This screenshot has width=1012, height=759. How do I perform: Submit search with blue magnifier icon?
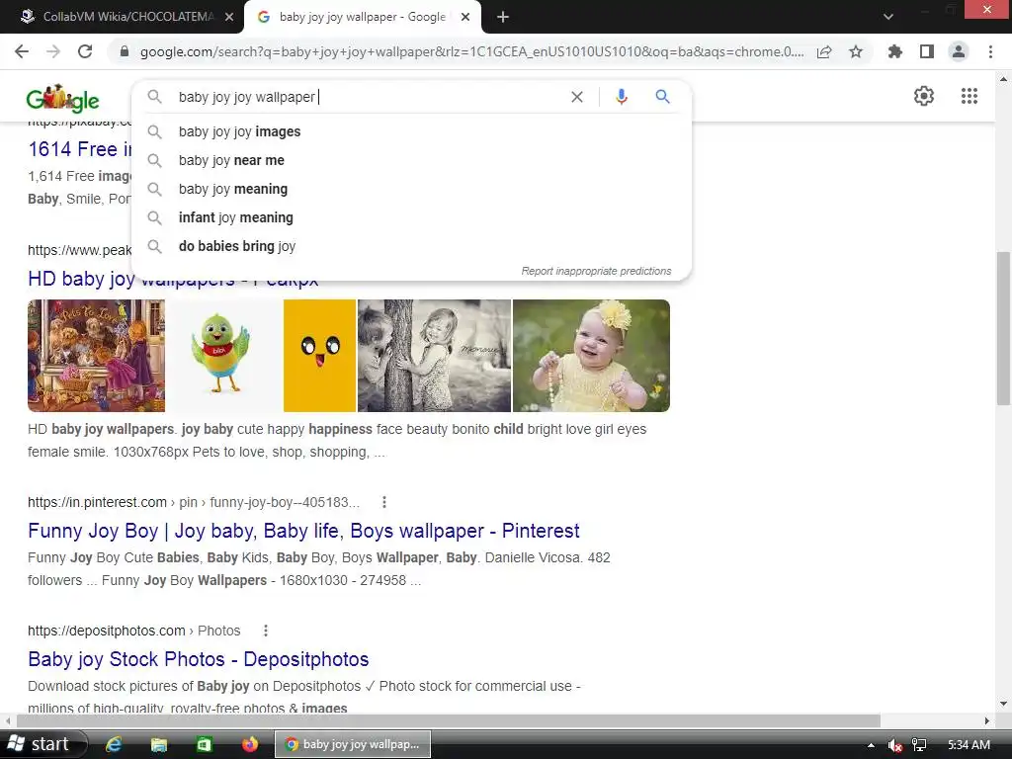point(663,97)
